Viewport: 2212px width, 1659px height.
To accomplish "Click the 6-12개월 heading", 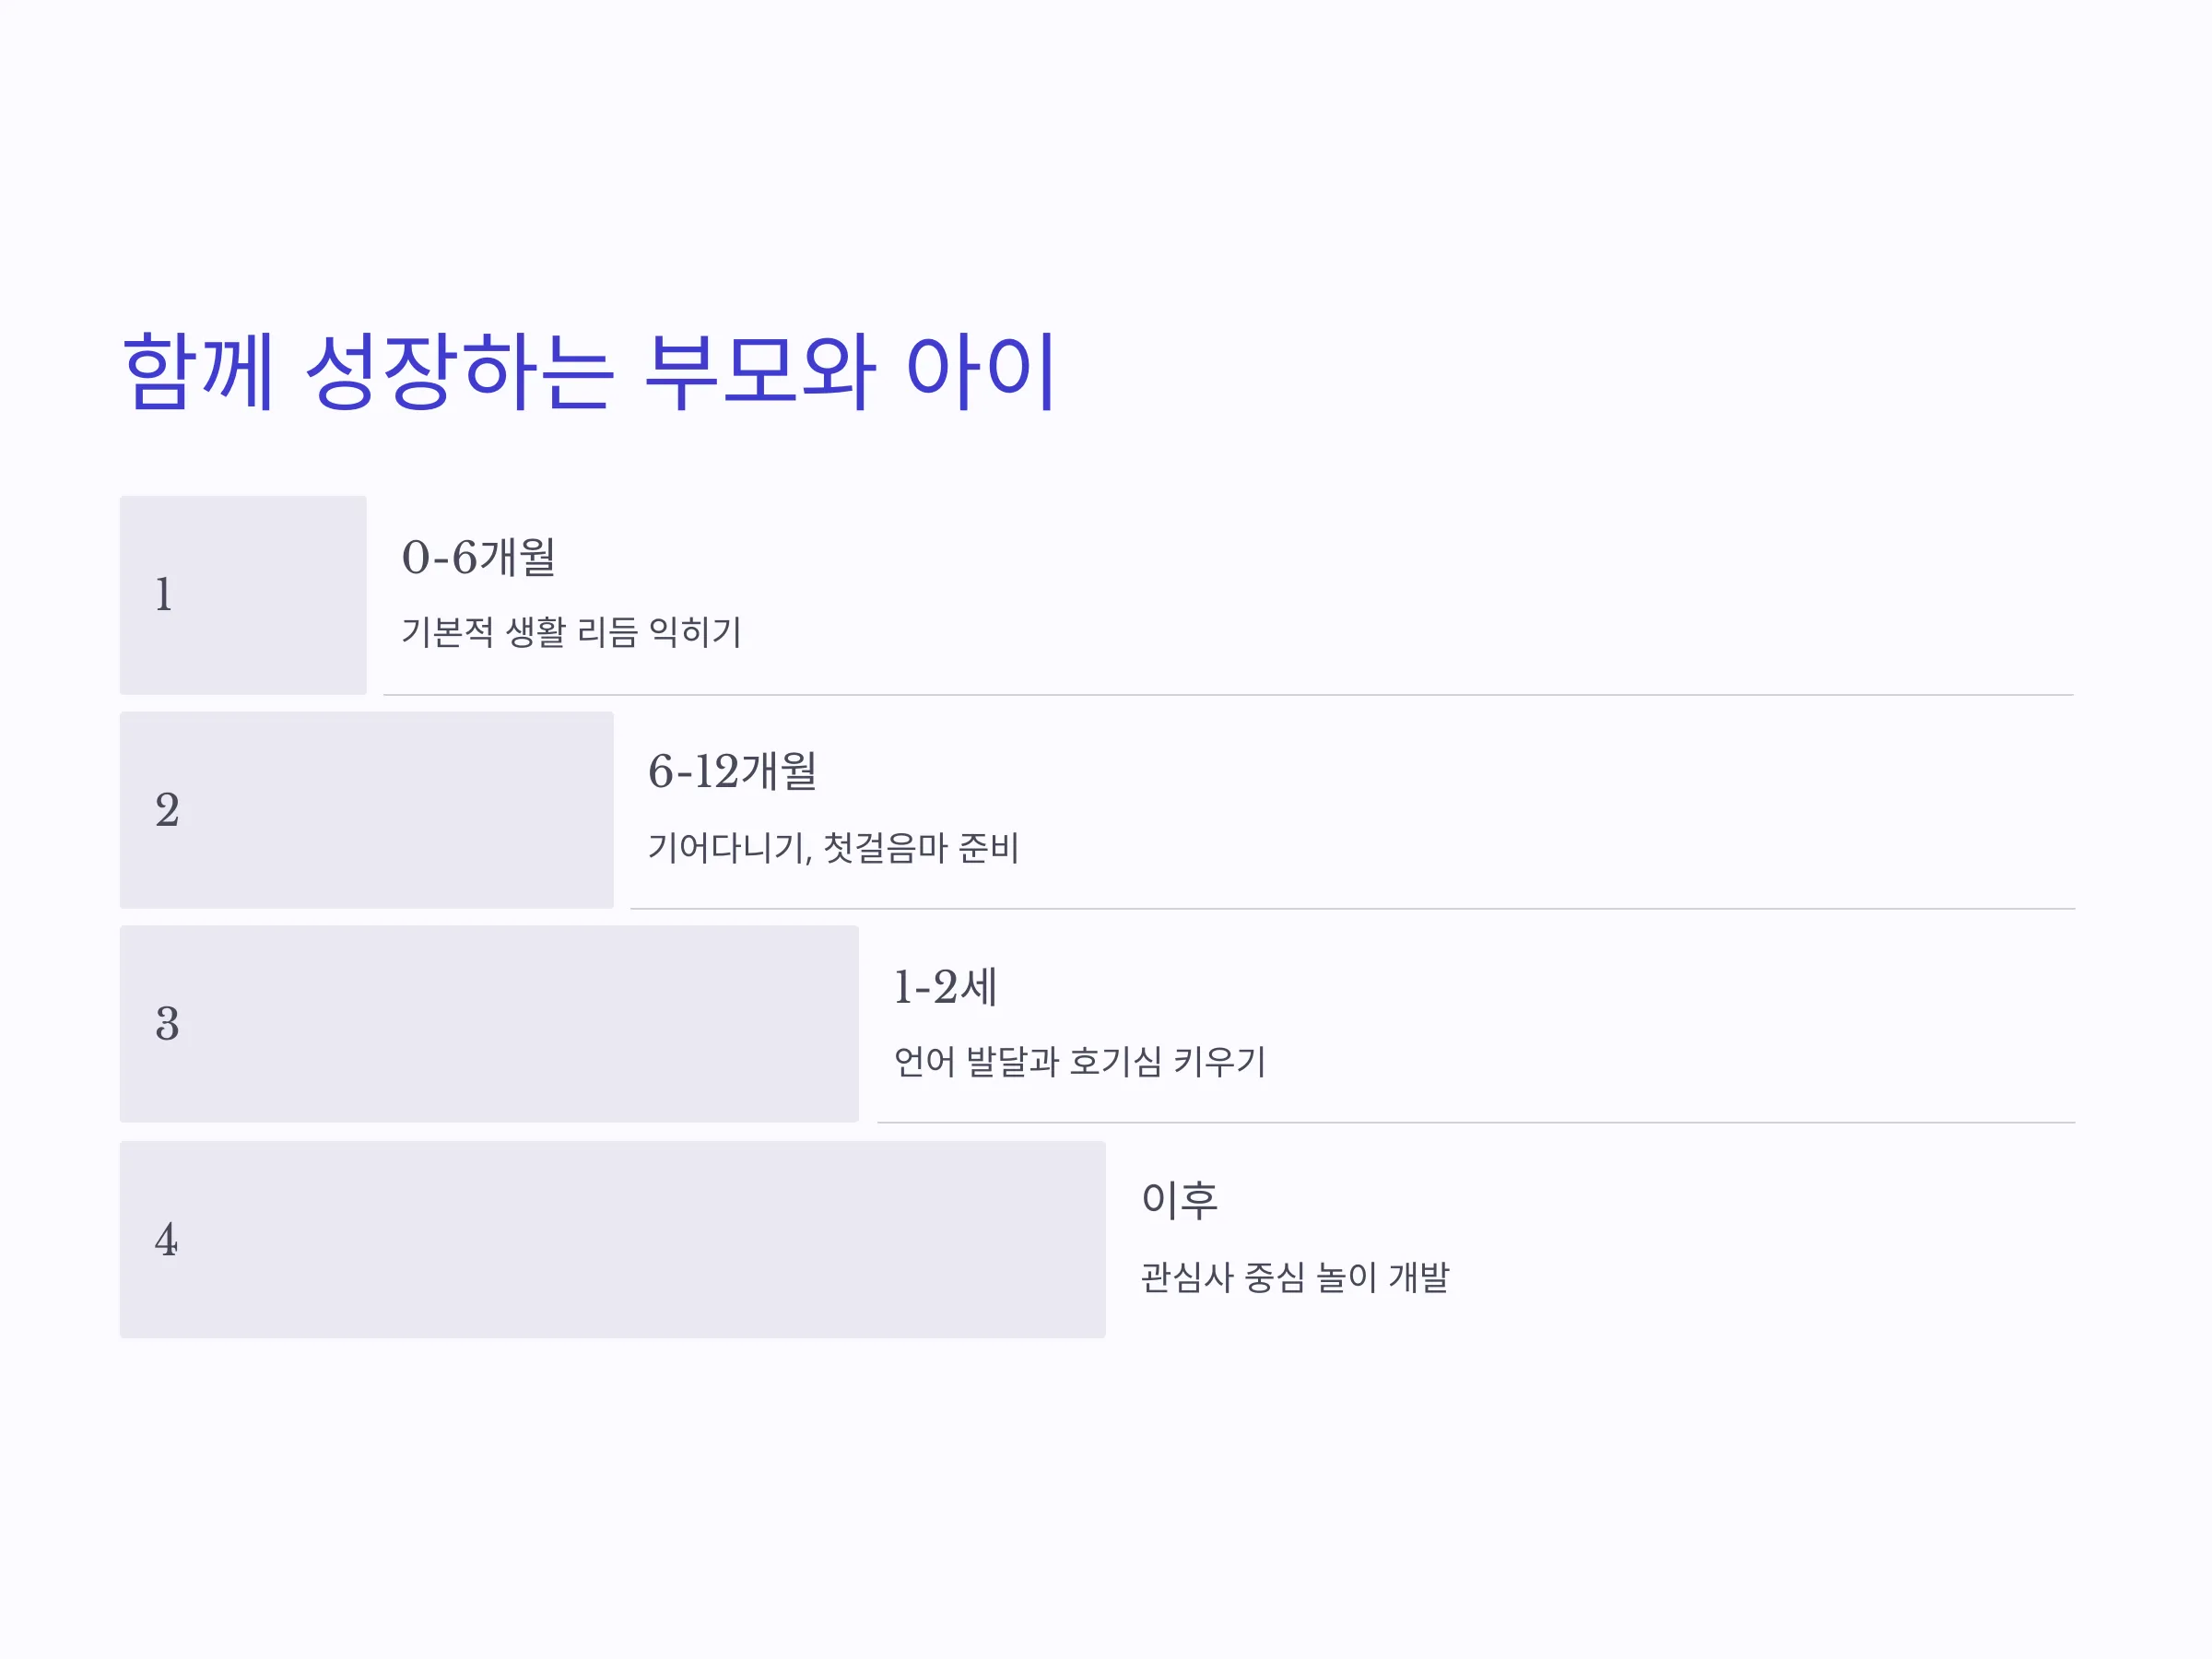I will point(732,772).
